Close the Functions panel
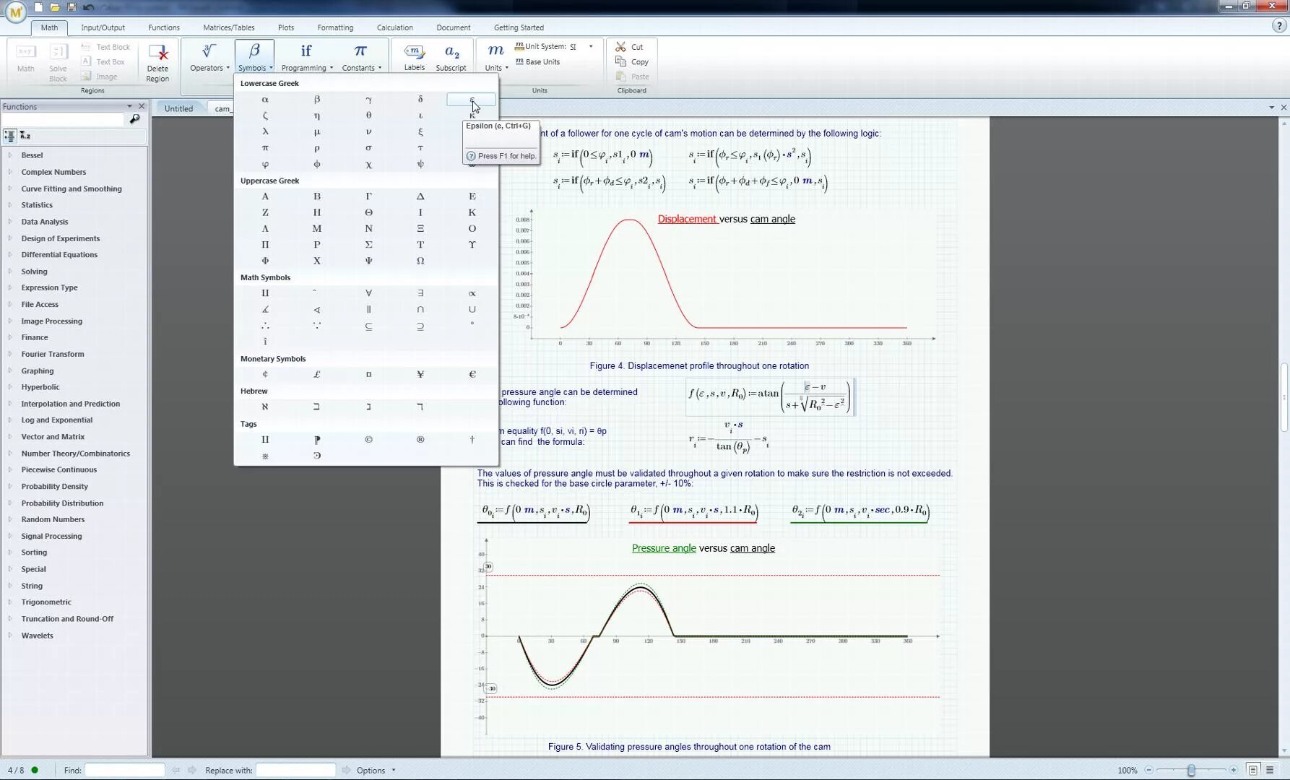 point(142,106)
